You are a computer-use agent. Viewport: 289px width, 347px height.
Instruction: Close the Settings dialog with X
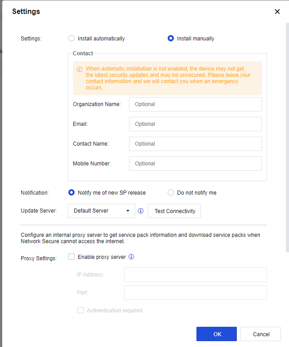[277, 12]
